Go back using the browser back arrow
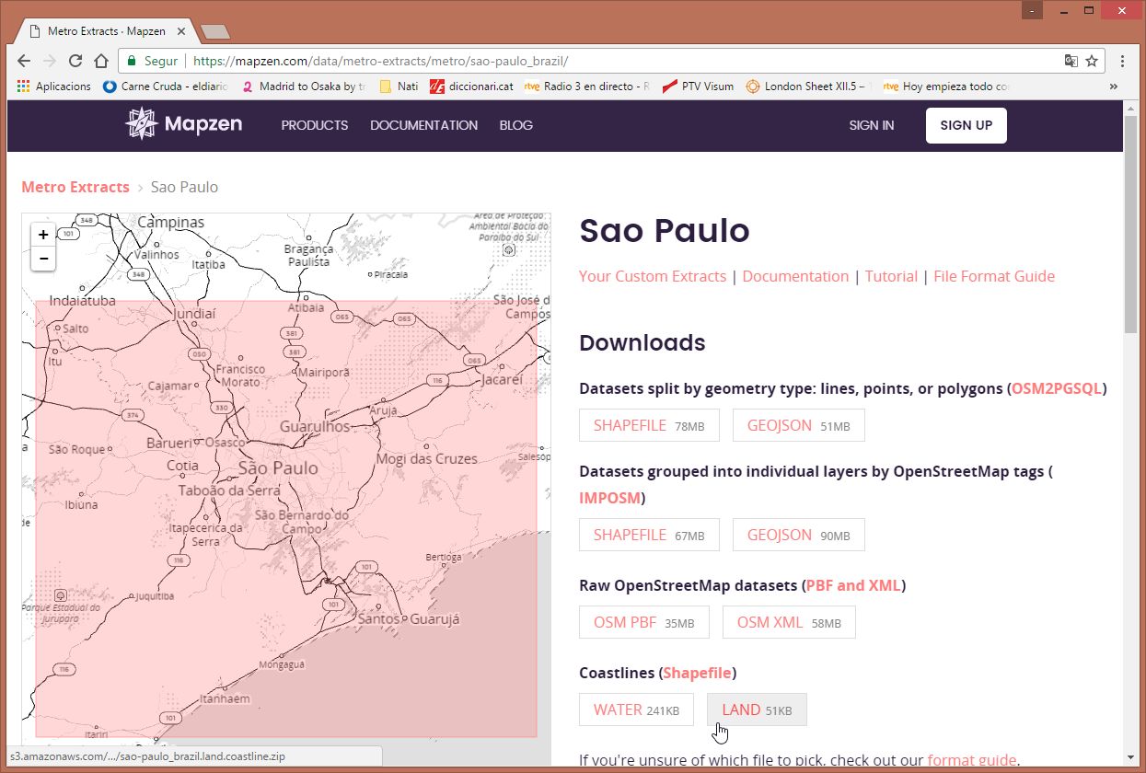Image resolution: width=1146 pixels, height=773 pixels. coord(23,61)
